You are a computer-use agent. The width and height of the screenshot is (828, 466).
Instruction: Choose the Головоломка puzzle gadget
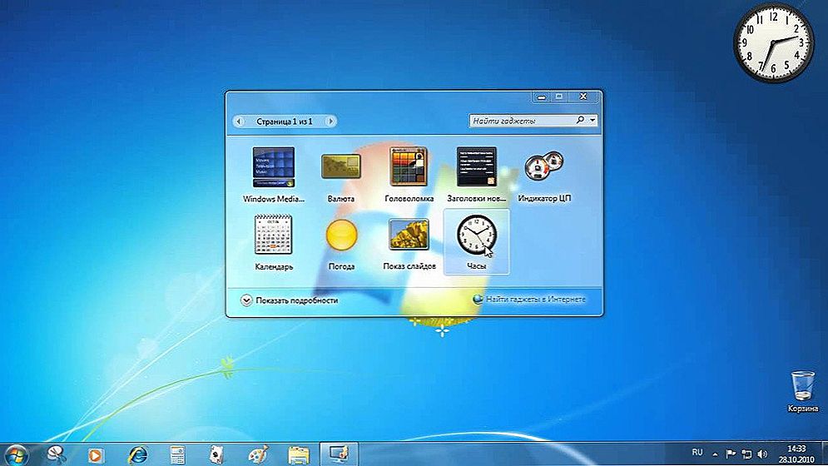click(x=409, y=175)
